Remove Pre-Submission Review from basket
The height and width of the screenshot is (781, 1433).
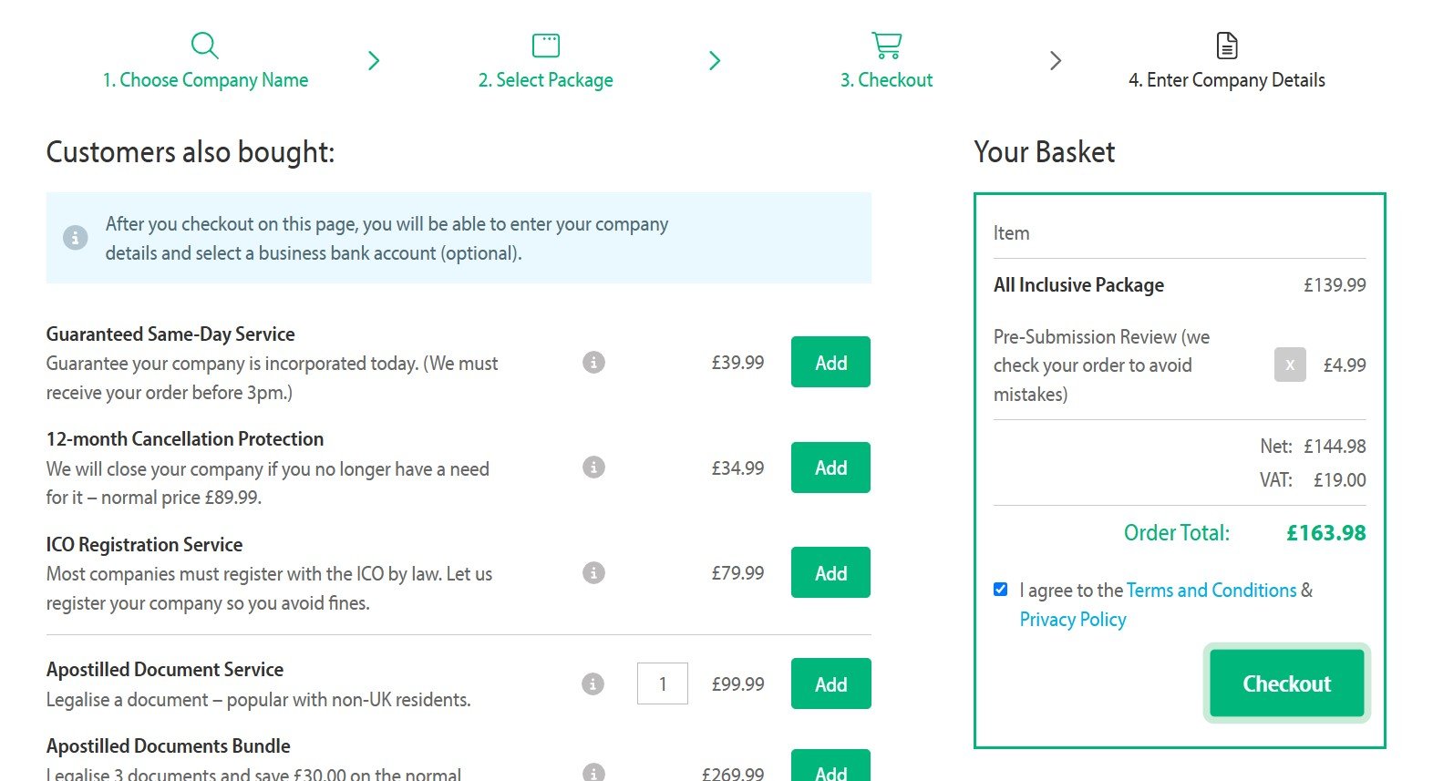pyautogui.click(x=1290, y=365)
